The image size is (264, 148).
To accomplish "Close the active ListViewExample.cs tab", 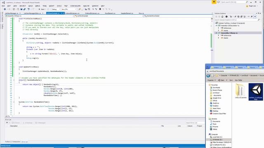I will pyautogui.click(x=64, y=13).
